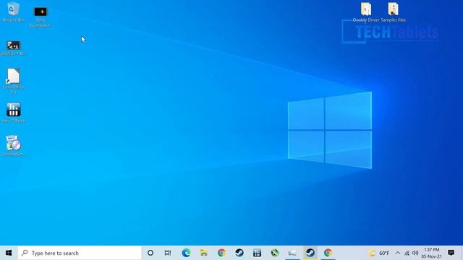Image resolution: width=463 pixels, height=260 pixels.
Task: Launch Microsoft Edge from the taskbar
Action: click(186, 253)
